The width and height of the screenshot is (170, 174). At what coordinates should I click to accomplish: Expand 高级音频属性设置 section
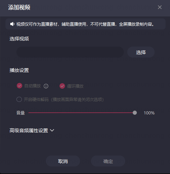29,130
